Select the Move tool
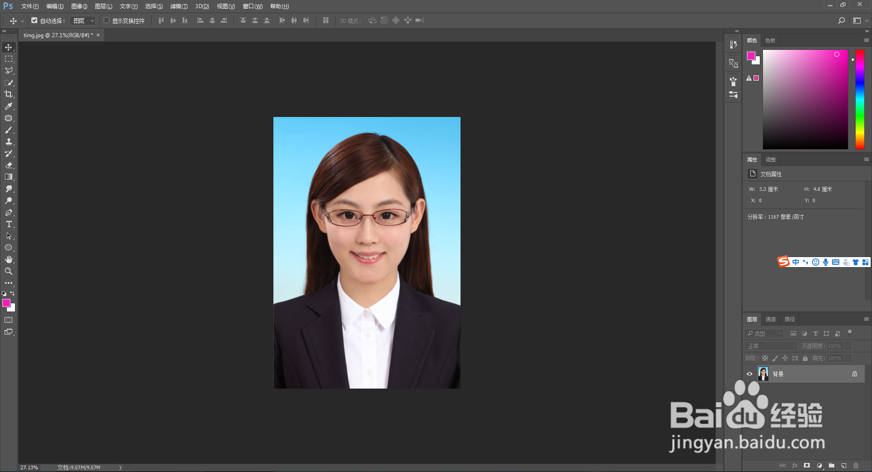Screen dimensions: 872x472 [9, 47]
